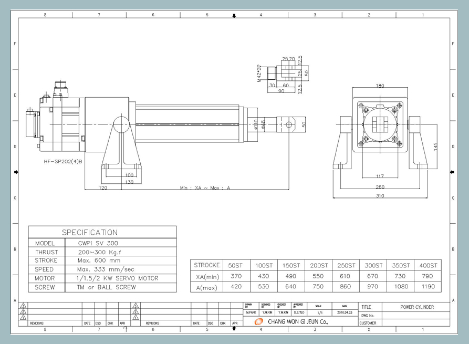The width and height of the screenshot is (469, 344).
Task: Click the orange Chang Won company logo
Action: tap(259, 321)
